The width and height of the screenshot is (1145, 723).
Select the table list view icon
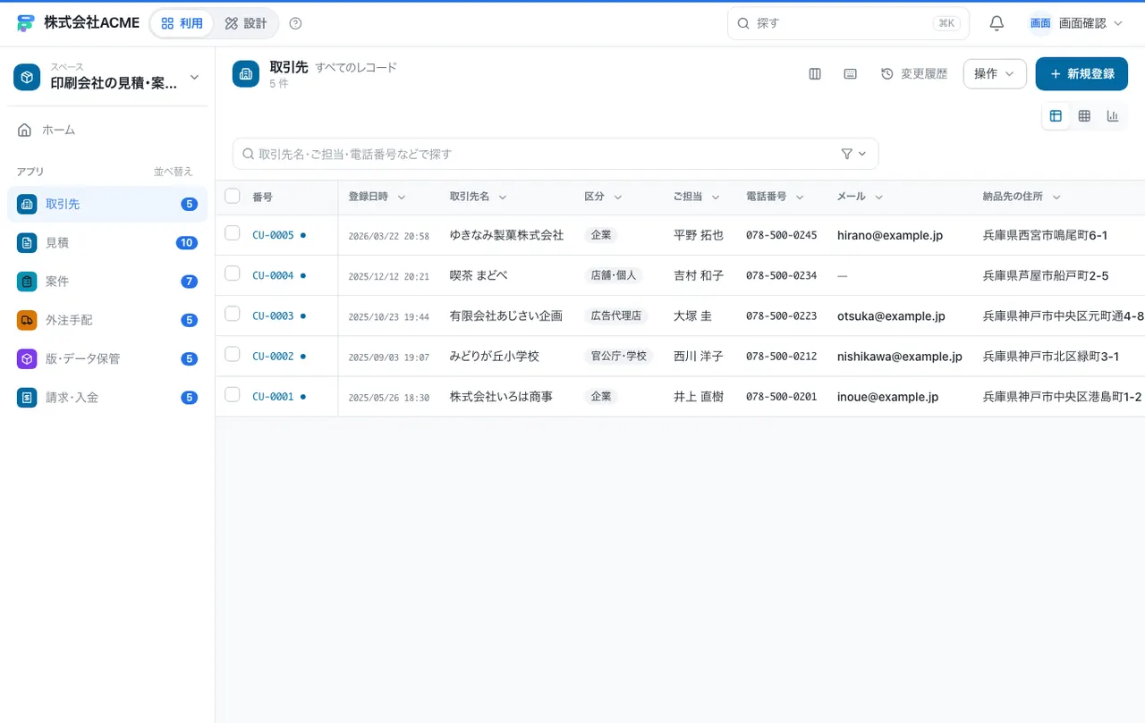pos(1056,116)
